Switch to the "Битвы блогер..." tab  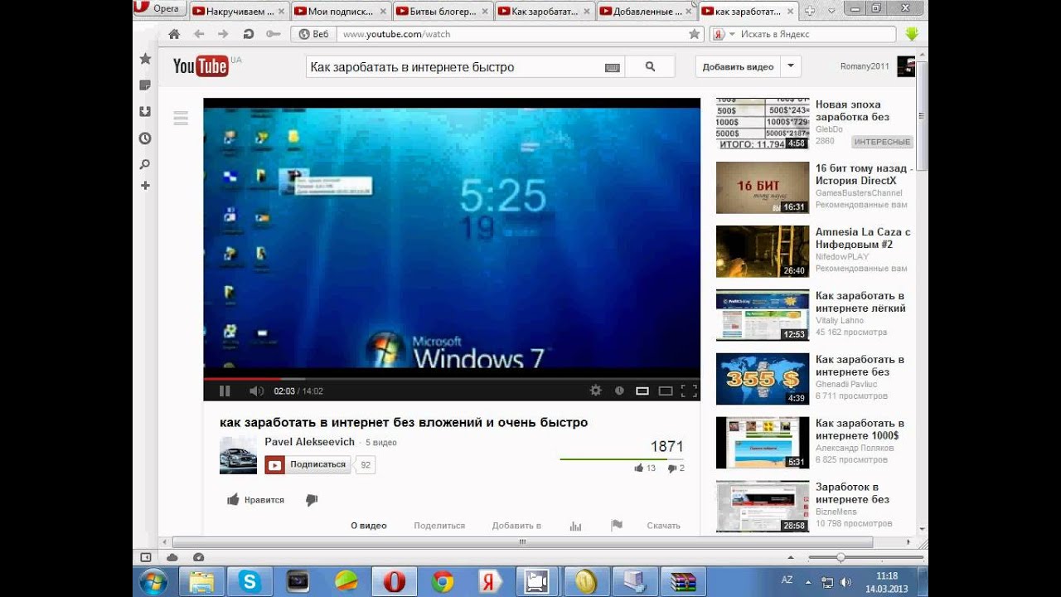tap(443, 12)
